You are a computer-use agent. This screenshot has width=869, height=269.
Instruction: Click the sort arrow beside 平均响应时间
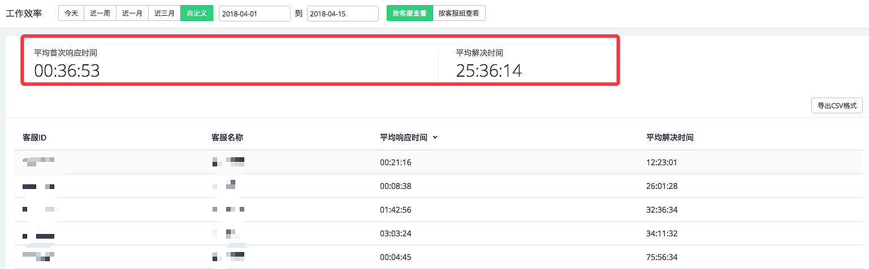[434, 138]
